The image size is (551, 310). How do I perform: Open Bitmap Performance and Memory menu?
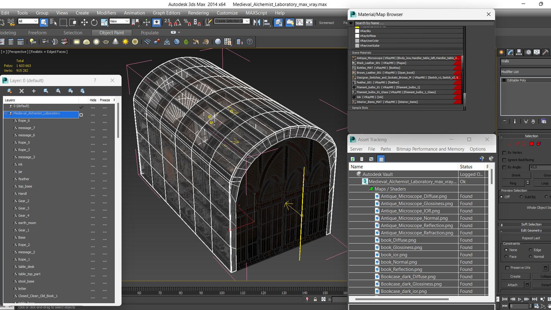pyautogui.click(x=430, y=149)
